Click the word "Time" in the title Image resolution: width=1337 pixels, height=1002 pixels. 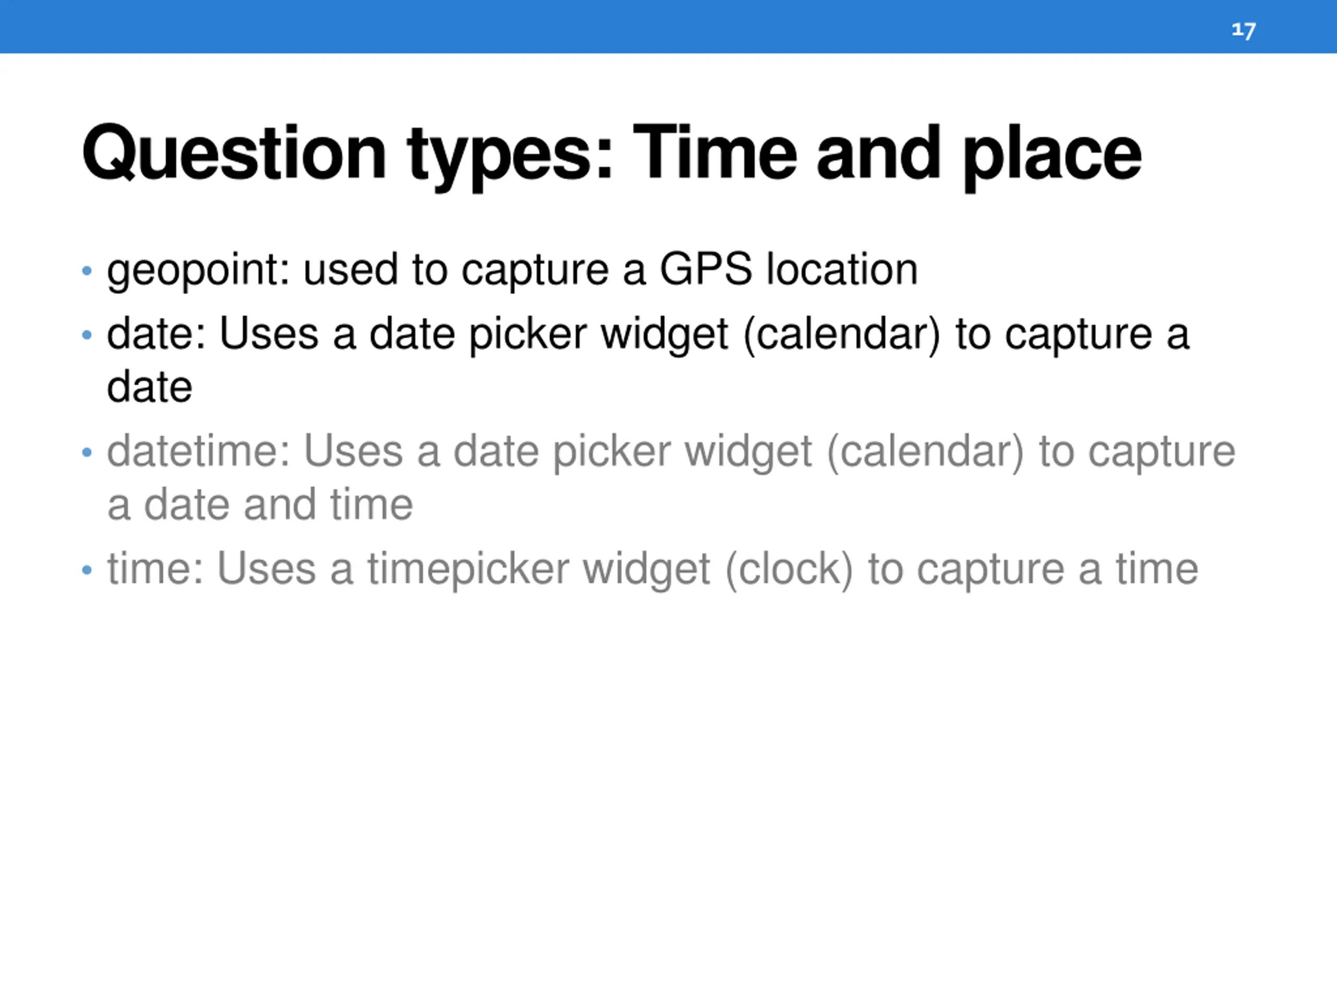[714, 153]
